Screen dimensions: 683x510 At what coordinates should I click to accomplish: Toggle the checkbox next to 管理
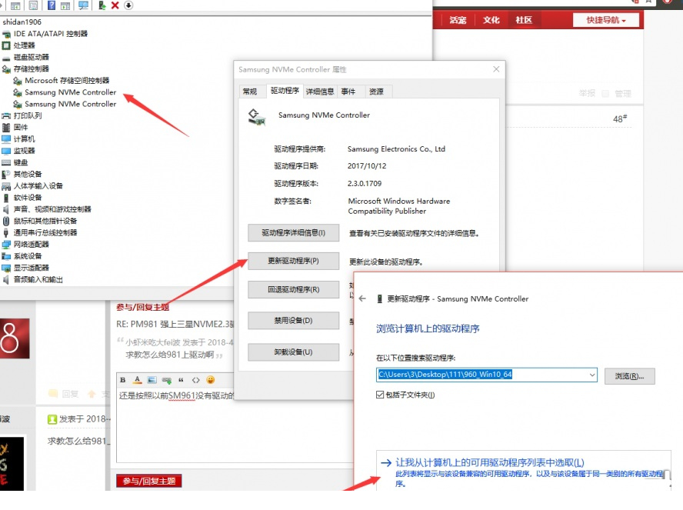pyautogui.click(x=605, y=93)
